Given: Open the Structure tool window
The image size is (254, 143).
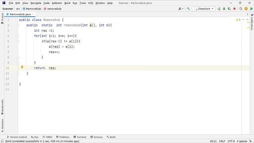Looking at the screenshot, I should coord(2,126).
